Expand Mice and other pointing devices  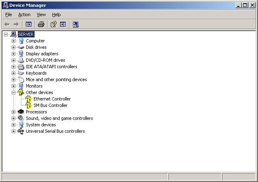click(13, 80)
